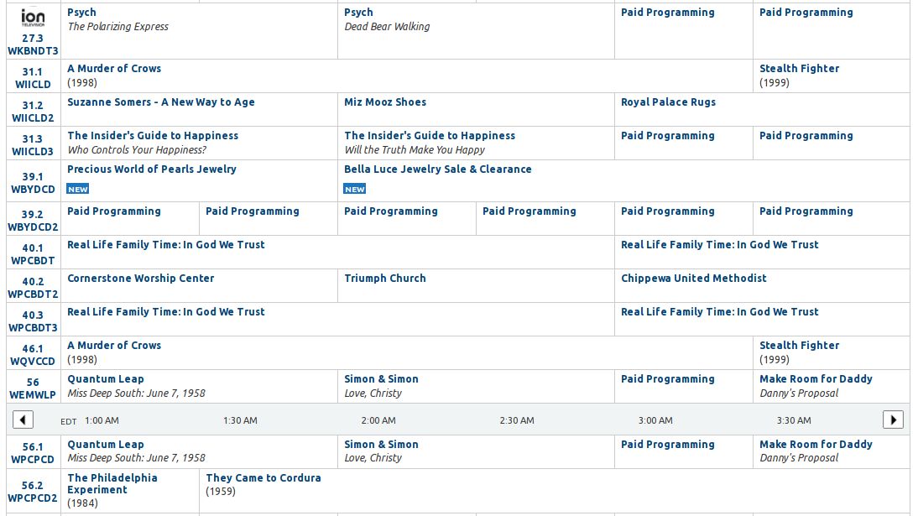Open Simon & Simon episode Love, Christy
Screen dimensions: 918x516
(380, 379)
